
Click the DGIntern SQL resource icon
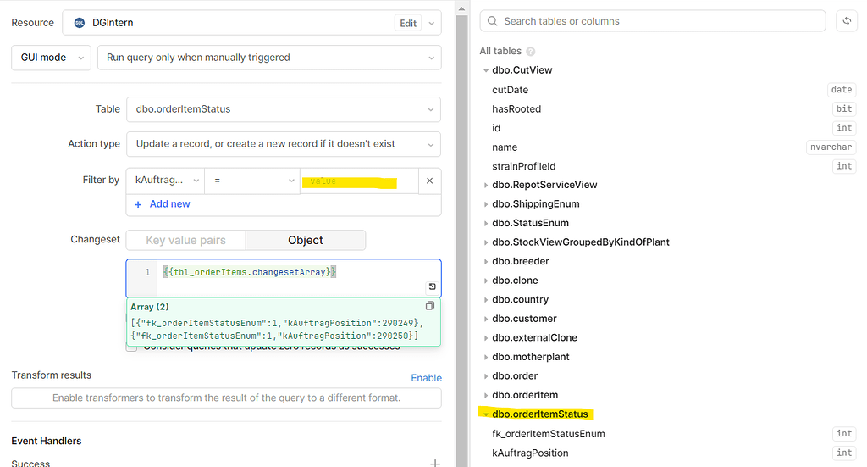pyautogui.click(x=80, y=23)
